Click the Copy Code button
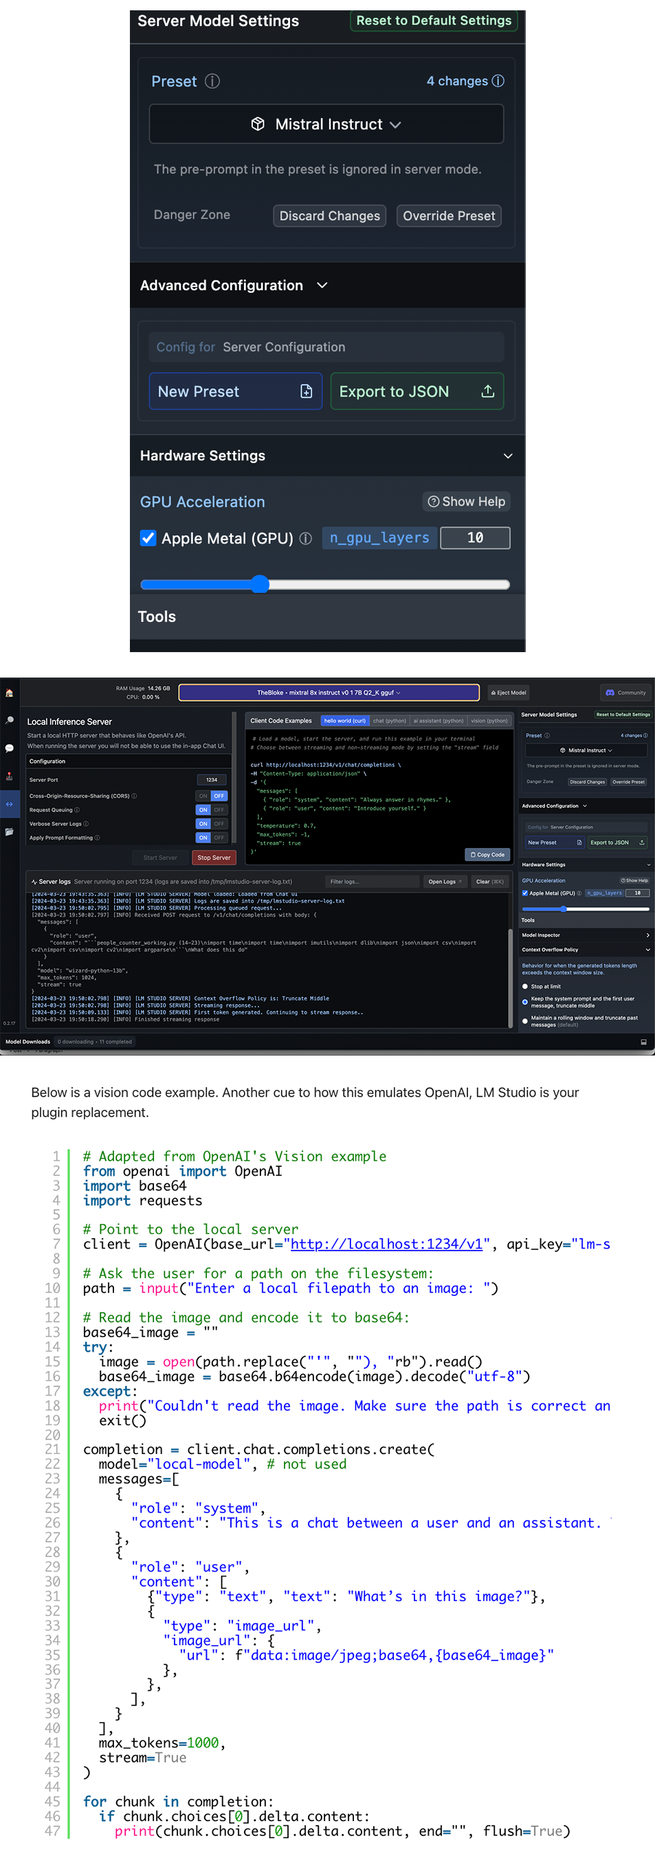Image resolution: width=655 pixels, height=1854 pixels. click(487, 854)
